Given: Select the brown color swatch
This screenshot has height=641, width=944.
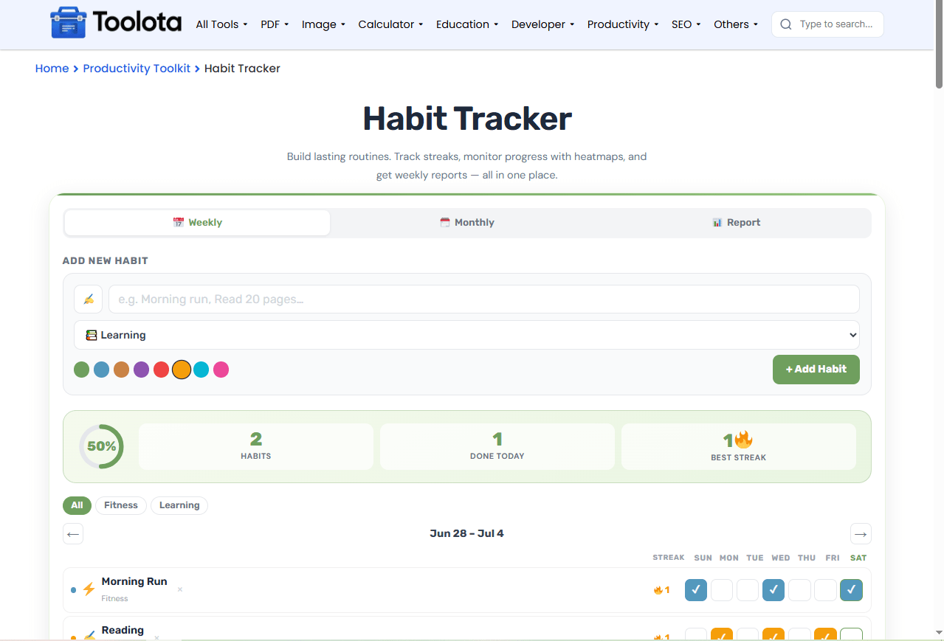Looking at the screenshot, I should pos(122,370).
